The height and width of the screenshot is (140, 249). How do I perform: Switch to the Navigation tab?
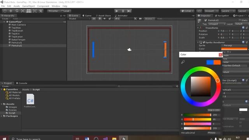click(222, 16)
